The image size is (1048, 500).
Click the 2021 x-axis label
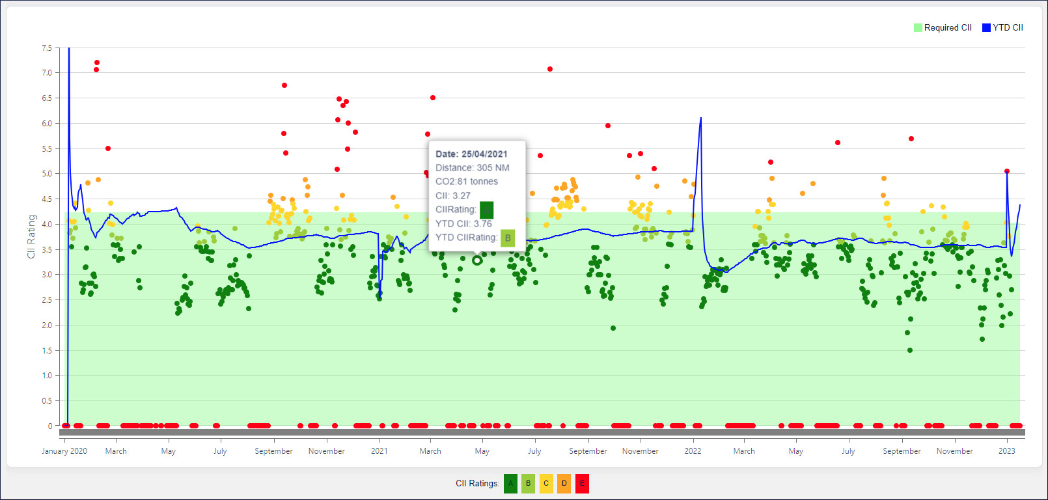click(379, 451)
